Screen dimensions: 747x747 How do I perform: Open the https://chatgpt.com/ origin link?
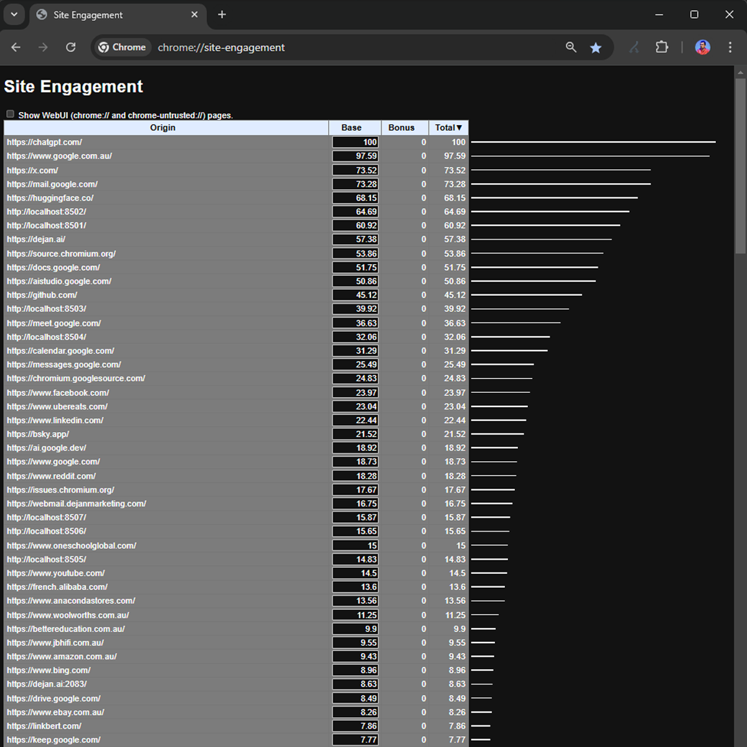tap(45, 142)
